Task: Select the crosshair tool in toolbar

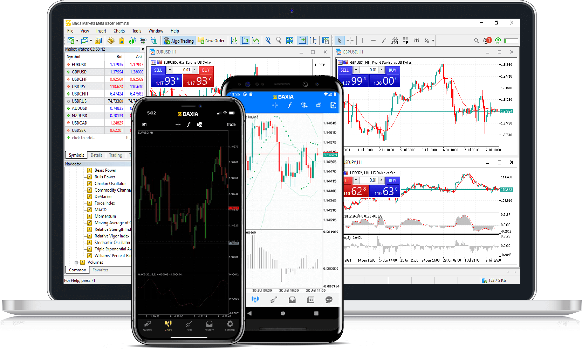Action: click(350, 41)
